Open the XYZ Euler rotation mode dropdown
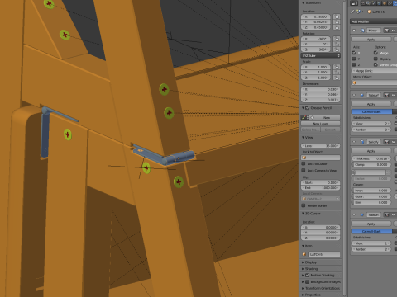The height and width of the screenshot is (297, 397). [x=320, y=55]
